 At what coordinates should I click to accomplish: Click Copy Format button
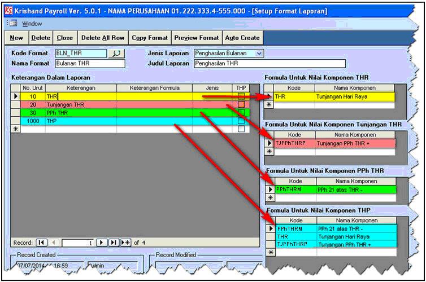(x=150, y=38)
